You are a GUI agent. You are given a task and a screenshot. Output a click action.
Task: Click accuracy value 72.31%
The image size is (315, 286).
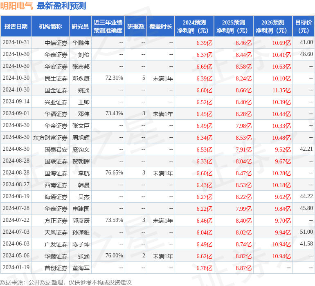coord(114,78)
